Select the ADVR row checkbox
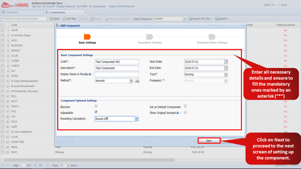This screenshot has width=301, height=169. (3, 30)
